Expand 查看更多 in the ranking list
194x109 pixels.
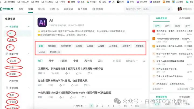[158, 89]
